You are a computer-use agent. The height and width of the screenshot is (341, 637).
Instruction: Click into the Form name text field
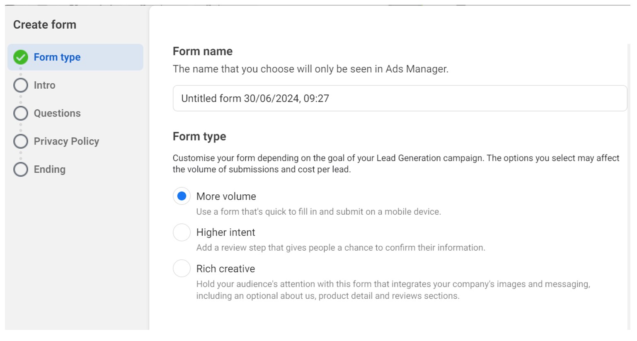click(x=400, y=99)
